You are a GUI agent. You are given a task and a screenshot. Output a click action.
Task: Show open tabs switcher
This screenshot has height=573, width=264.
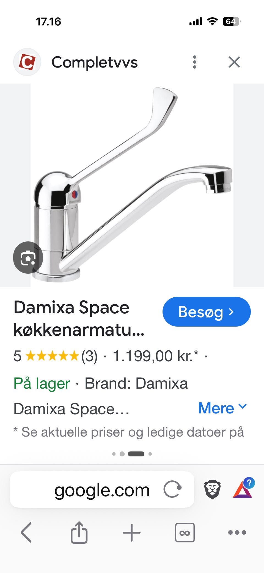[185, 532]
